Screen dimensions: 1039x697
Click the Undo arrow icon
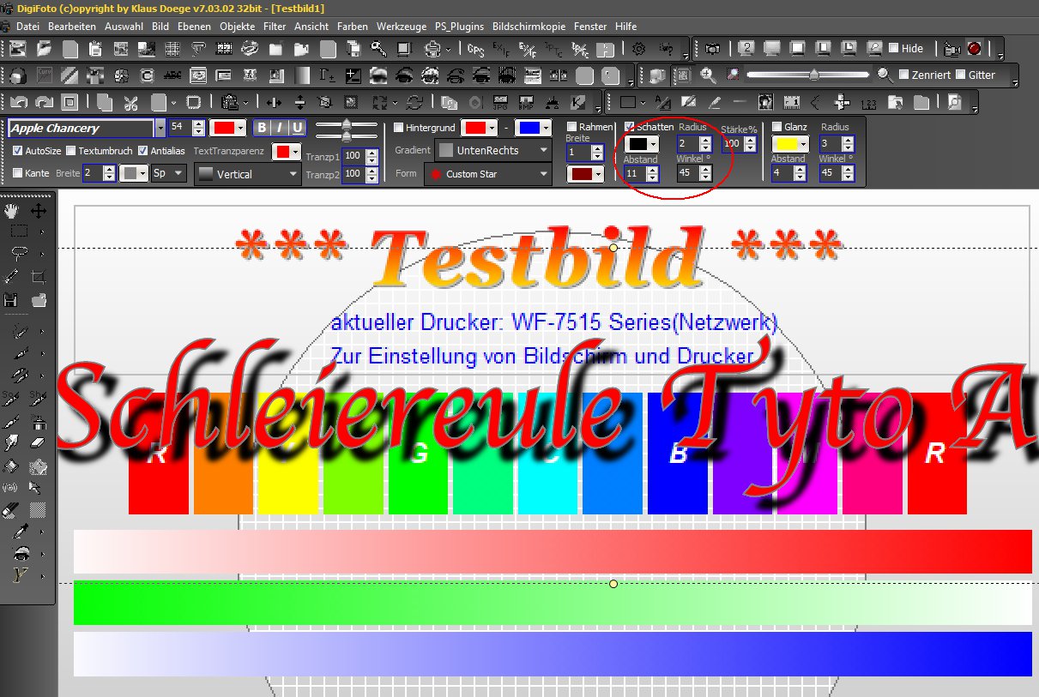click(x=17, y=101)
